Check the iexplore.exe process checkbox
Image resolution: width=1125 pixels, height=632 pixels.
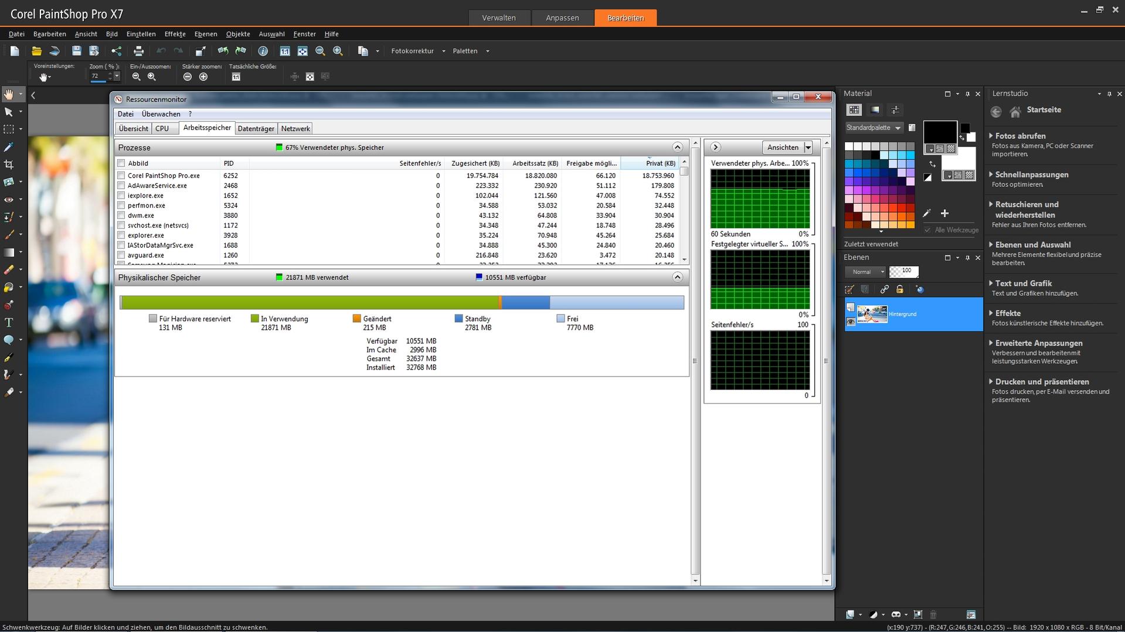click(121, 196)
